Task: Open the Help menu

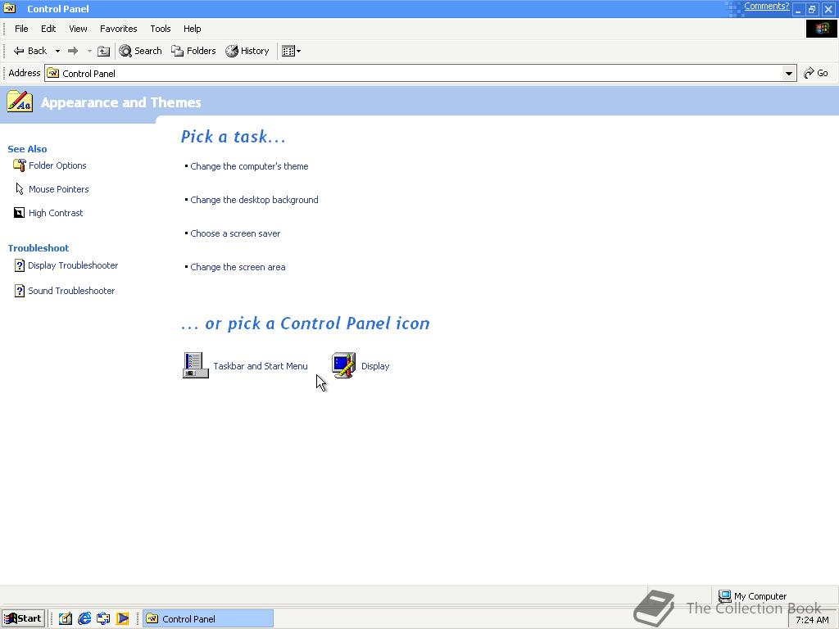Action: [192, 29]
